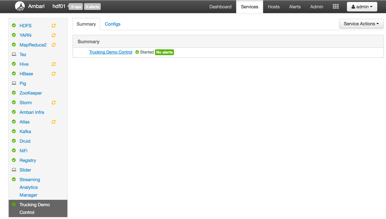Open the Slider service
The height and width of the screenshot is (219, 386).
click(25, 170)
